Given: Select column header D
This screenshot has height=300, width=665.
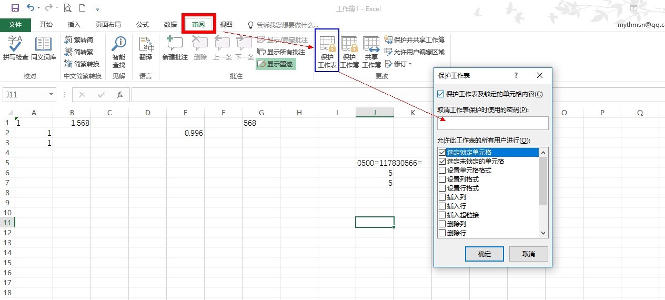Looking at the screenshot, I should point(147,112).
